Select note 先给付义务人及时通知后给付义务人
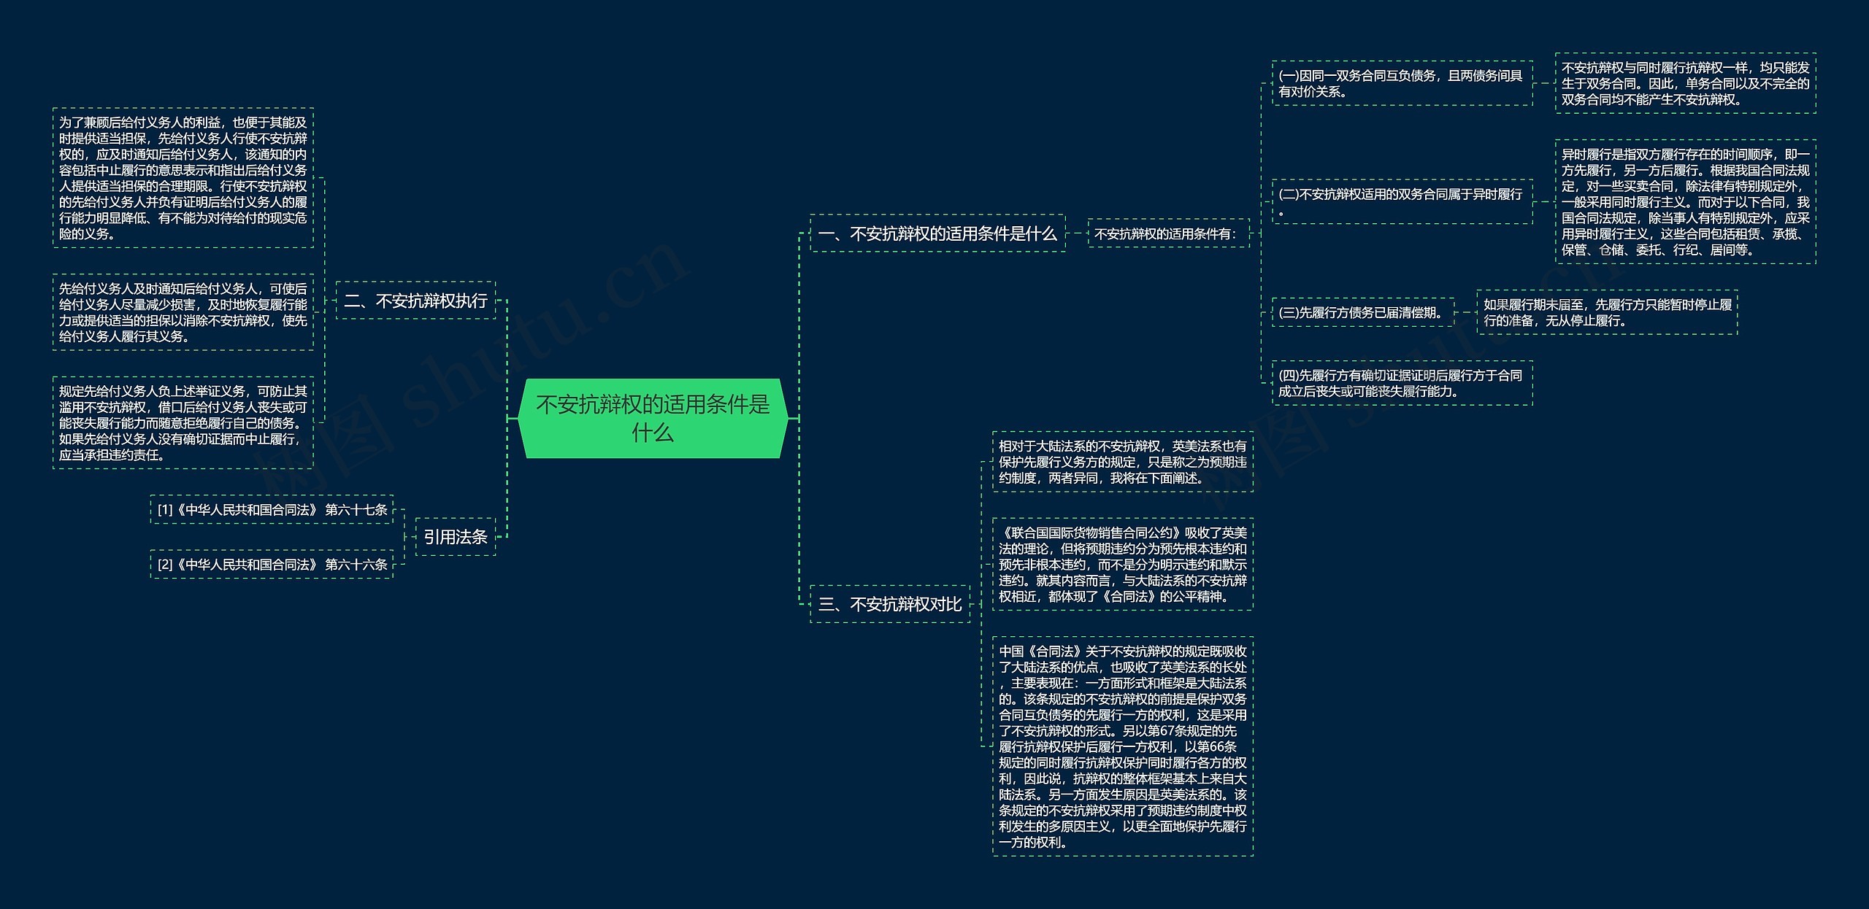The image size is (1869, 909). click(x=183, y=312)
